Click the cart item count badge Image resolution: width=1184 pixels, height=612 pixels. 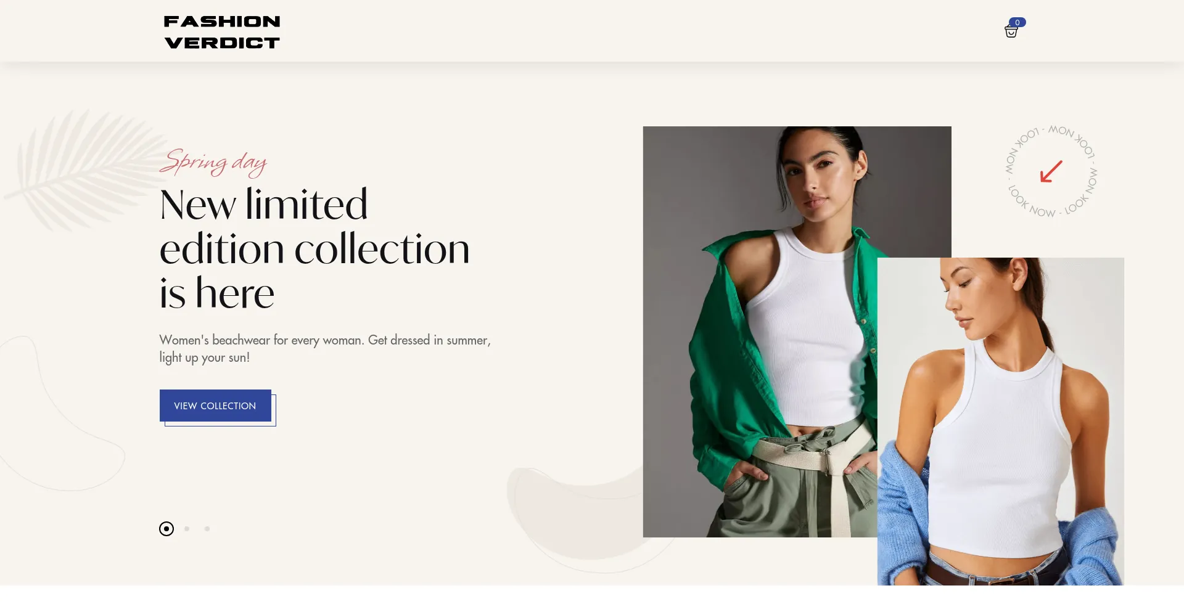point(1017,22)
